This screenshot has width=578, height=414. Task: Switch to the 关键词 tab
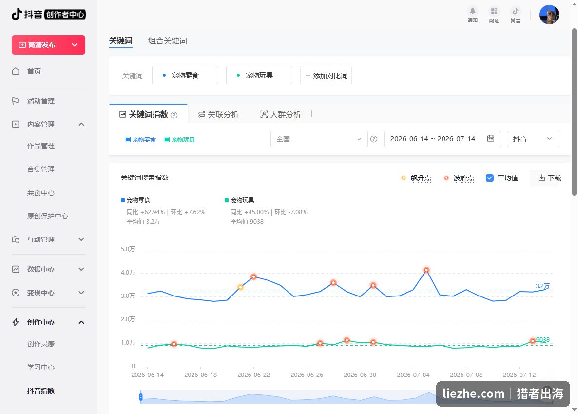pyautogui.click(x=120, y=41)
